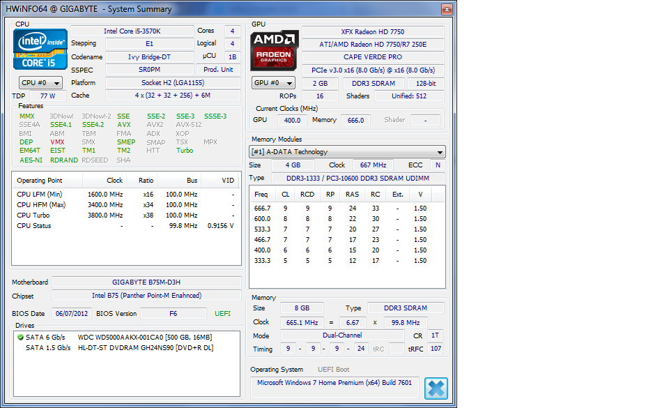This screenshot has height=408, width=669.
Task: Click the cache value 4 x (32 + 32 + 256) + 6M
Action: 173,96
